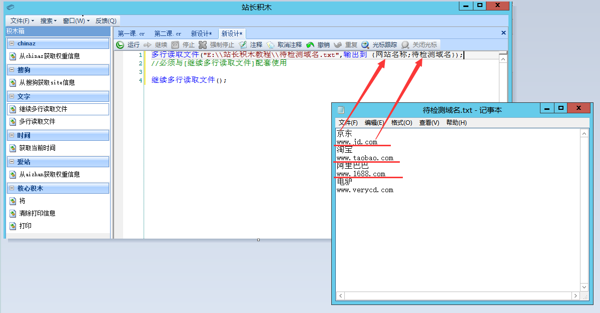Image resolution: width=600 pixels, height=313 pixels.
Task: Select the 多行读取文件 block item
Action: pos(37,121)
